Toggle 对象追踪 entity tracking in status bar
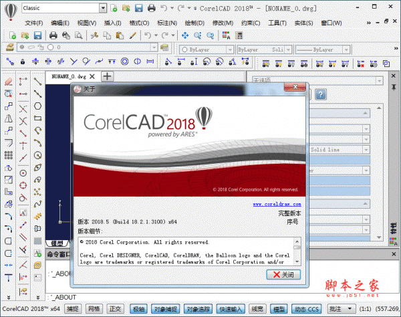 click(x=198, y=309)
